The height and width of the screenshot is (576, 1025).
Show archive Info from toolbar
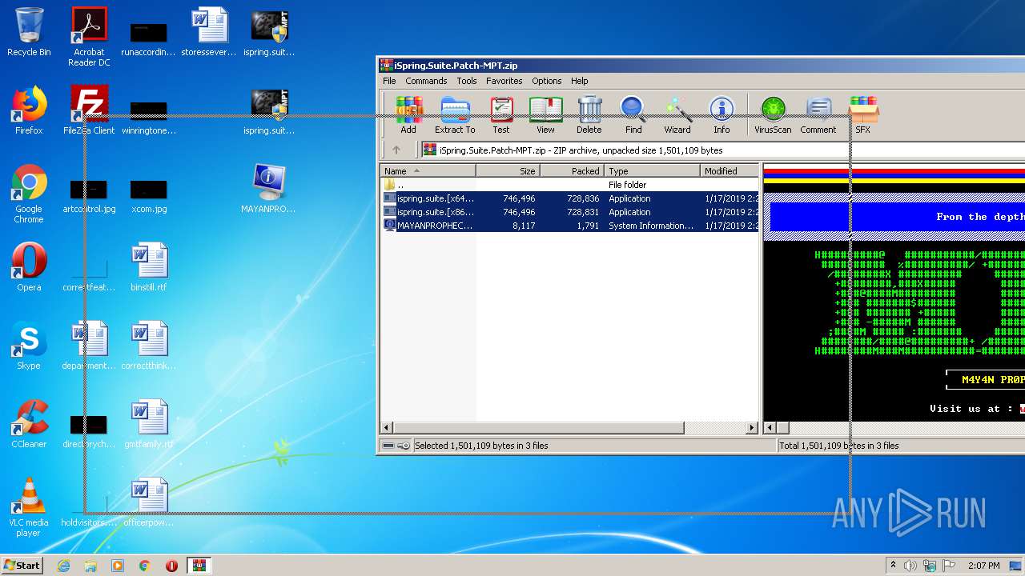point(722,115)
